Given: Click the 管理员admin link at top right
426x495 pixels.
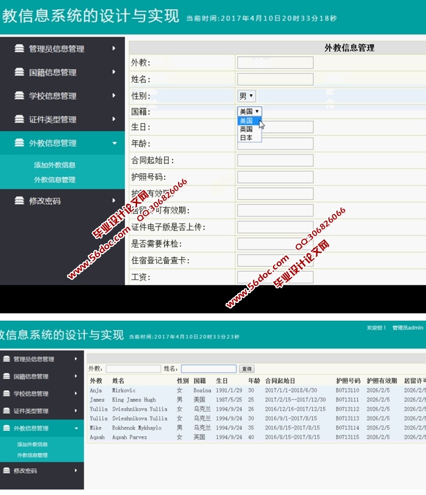Looking at the screenshot, I should [x=408, y=327].
